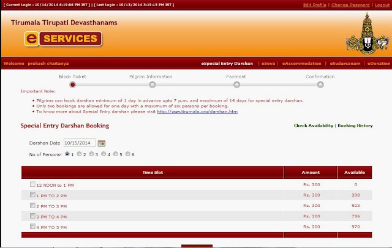Open the eAccommodation menu item
The width and height of the screenshot is (392, 248).
coord(301,64)
